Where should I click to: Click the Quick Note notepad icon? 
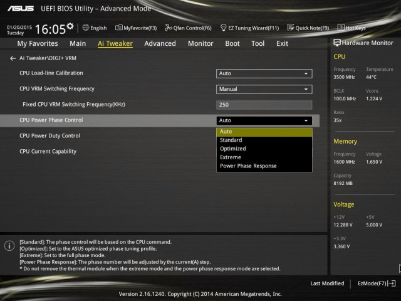291,28
